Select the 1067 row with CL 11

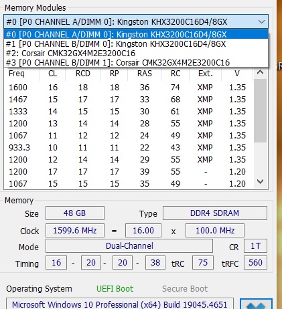click(129, 136)
